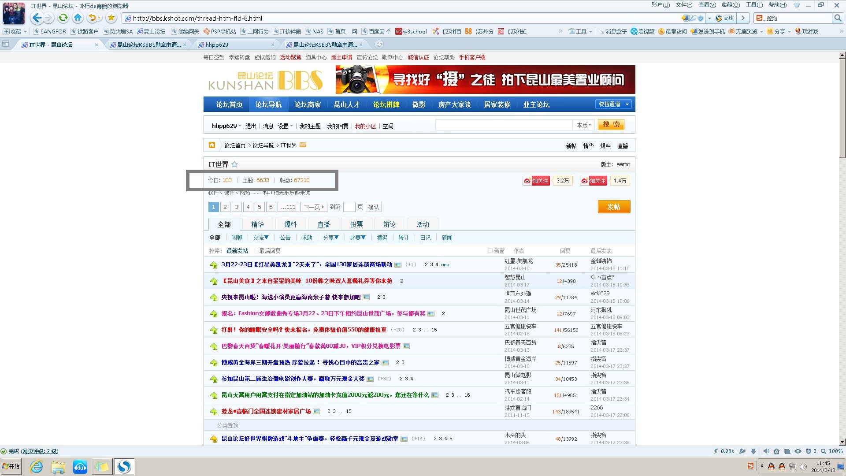This screenshot has width=846, height=476.
Task: Click the Sogou input method tray icon
Action: (x=751, y=466)
